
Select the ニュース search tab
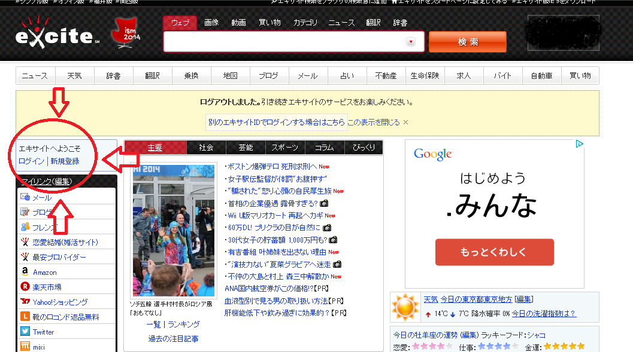click(341, 23)
